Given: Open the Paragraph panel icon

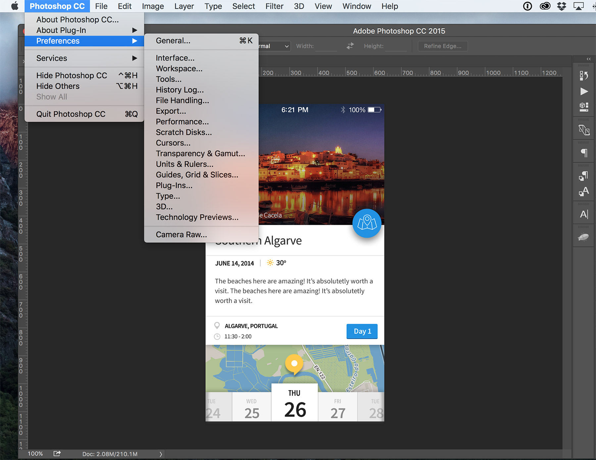Looking at the screenshot, I should 584,153.
